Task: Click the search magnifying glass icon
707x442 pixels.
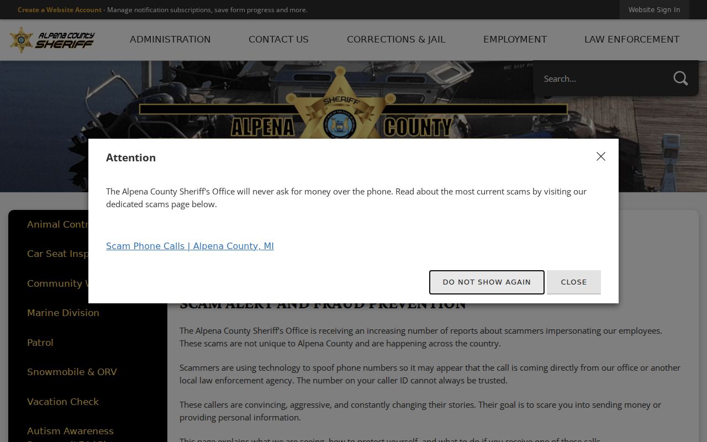Action: pyautogui.click(x=680, y=78)
